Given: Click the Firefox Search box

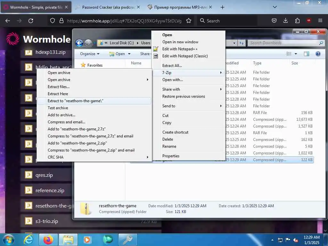Looking at the screenshot, I should (227, 21).
